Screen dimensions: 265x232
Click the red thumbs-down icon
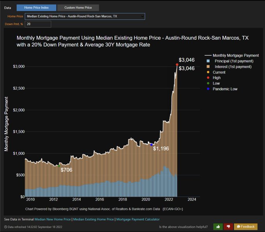pos(228,227)
